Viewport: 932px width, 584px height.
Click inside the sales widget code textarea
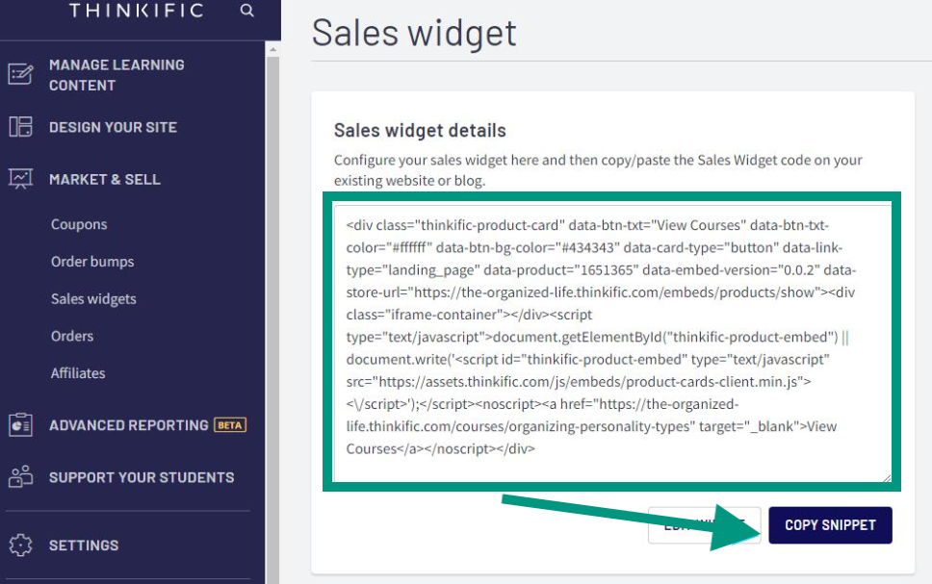612,343
